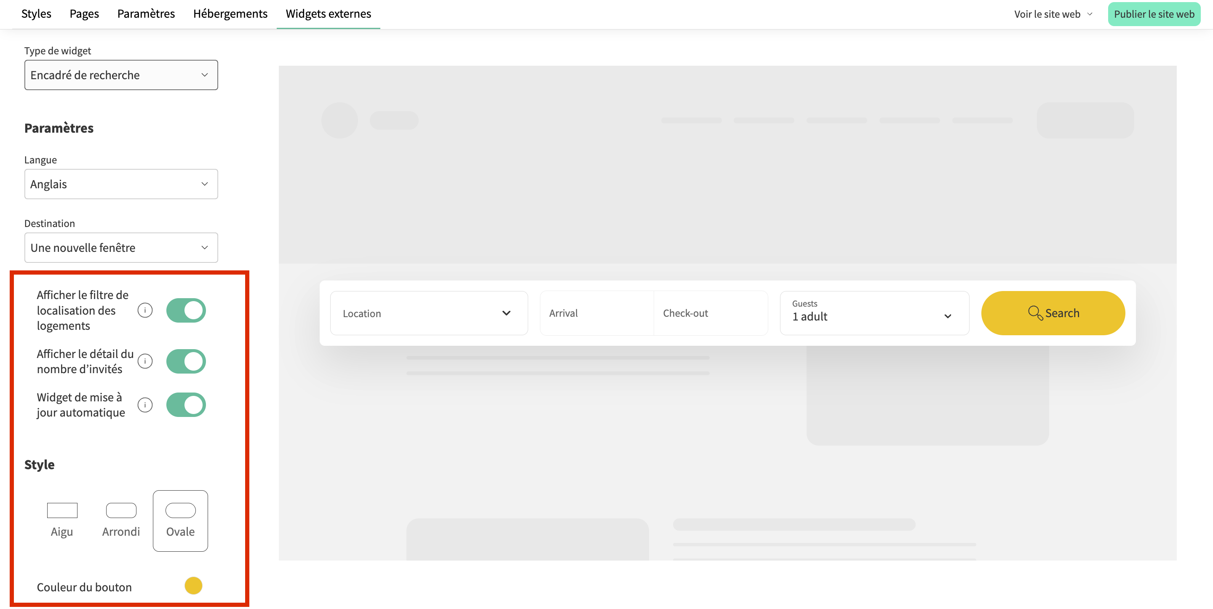Switch to the Hébergements tab
Screen dimensions: 1213x609
pos(230,14)
